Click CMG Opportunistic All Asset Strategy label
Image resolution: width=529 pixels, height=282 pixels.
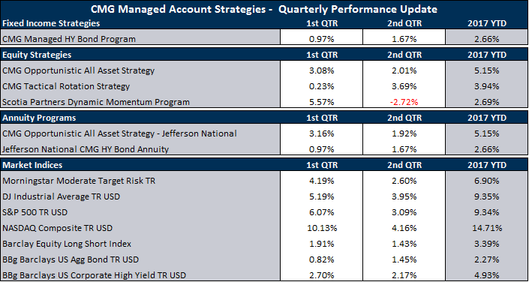pos(78,70)
